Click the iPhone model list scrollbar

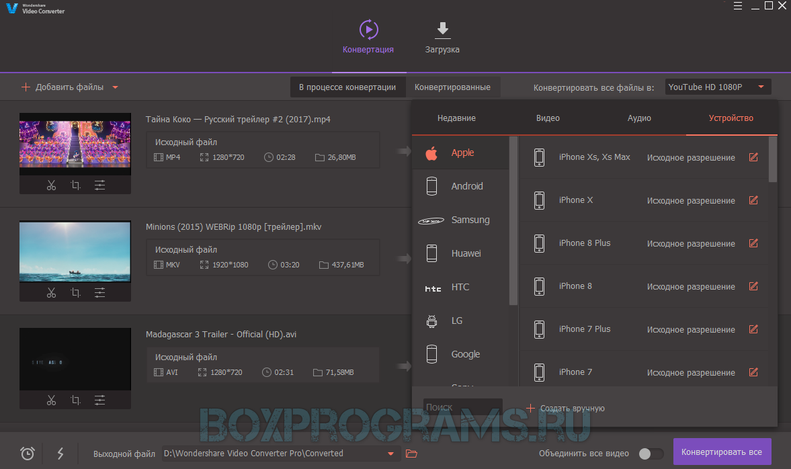pyautogui.click(x=773, y=159)
